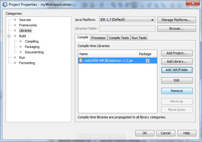Image resolution: width=202 pixels, height=142 pixels.
Task: Open Help for project properties
Action: [x=187, y=133]
